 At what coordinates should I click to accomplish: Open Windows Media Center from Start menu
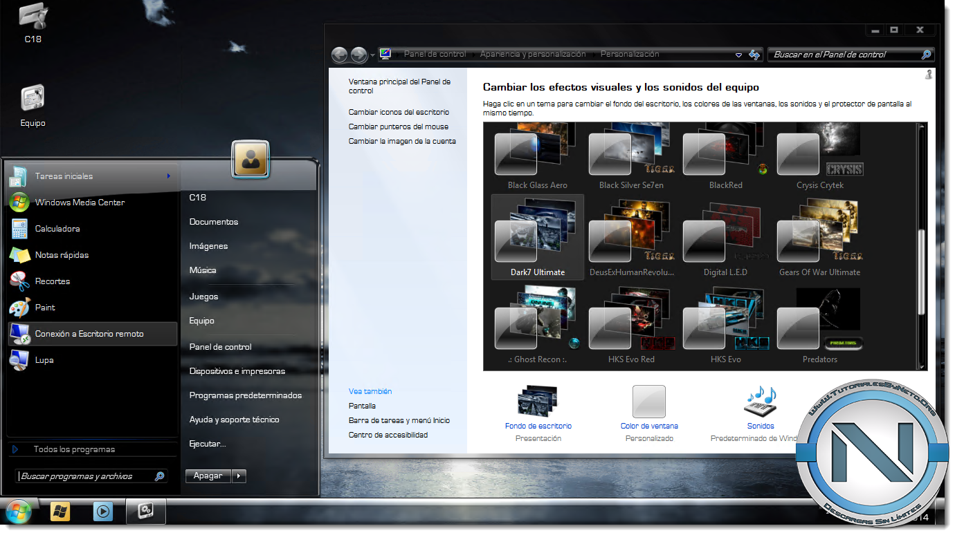pos(93,203)
